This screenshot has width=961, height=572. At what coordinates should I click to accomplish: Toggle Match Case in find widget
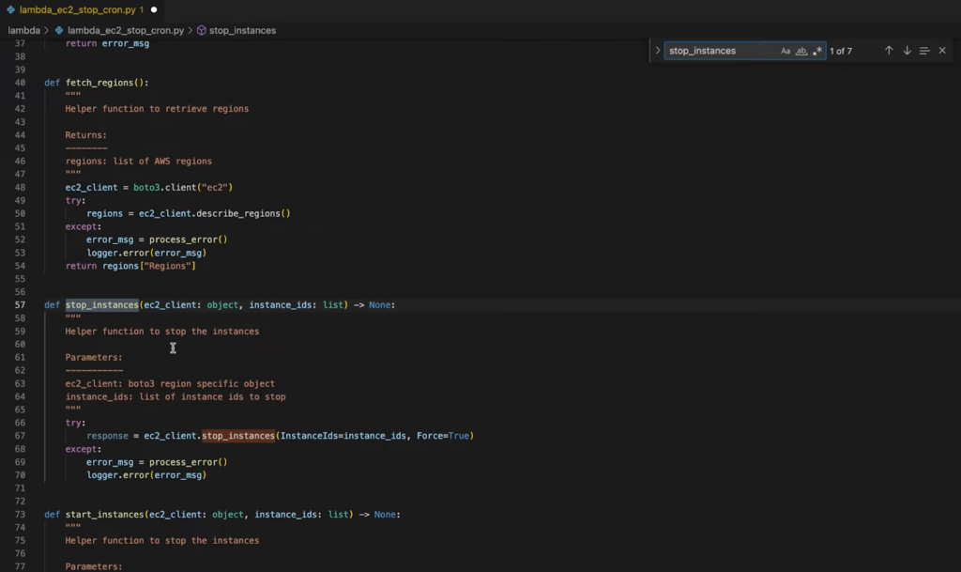pos(786,51)
